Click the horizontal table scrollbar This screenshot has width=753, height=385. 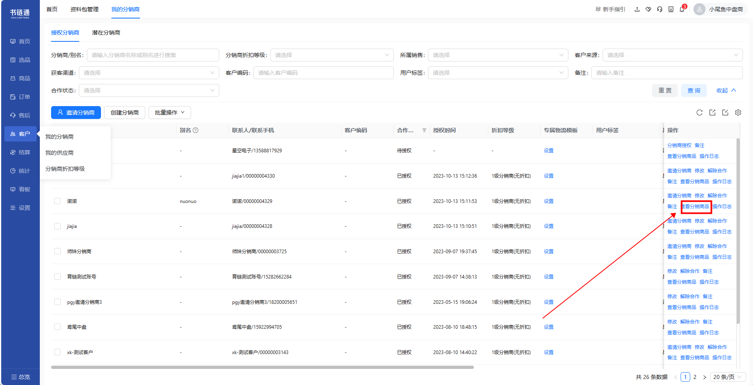[262, 367]
